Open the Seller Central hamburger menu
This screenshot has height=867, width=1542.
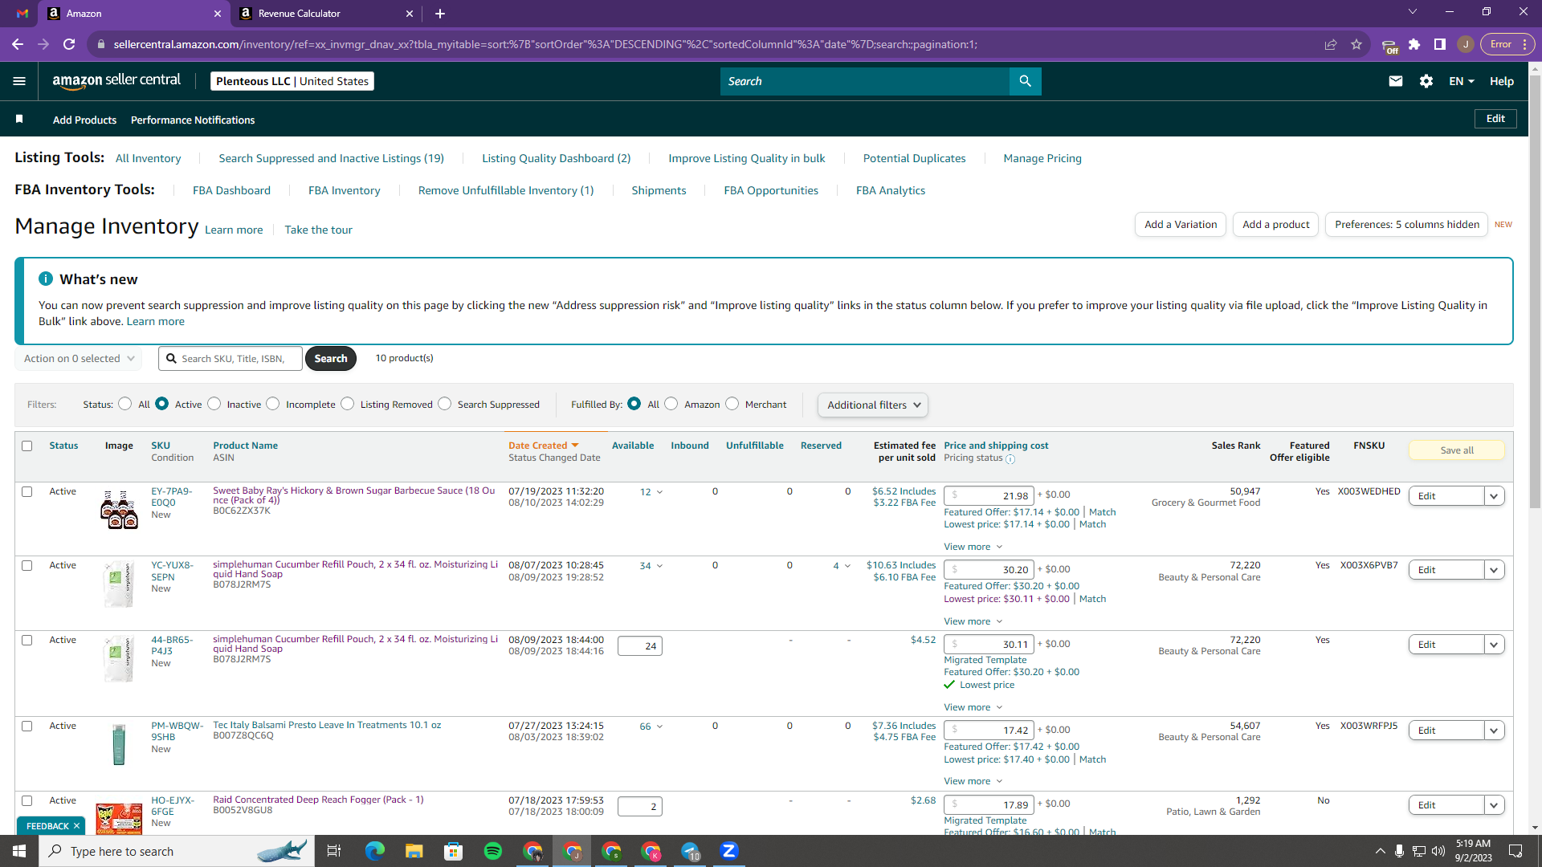click(x=19, y=81)
